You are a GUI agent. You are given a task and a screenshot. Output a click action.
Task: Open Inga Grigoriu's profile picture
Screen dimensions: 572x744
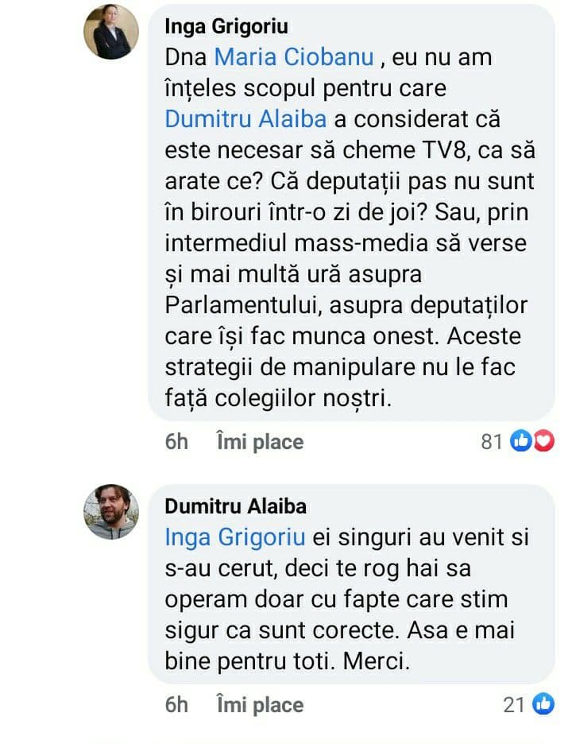111,32
